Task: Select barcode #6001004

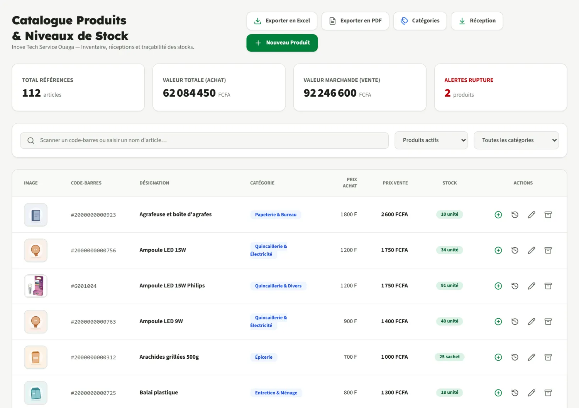Action: pos(84,286)
